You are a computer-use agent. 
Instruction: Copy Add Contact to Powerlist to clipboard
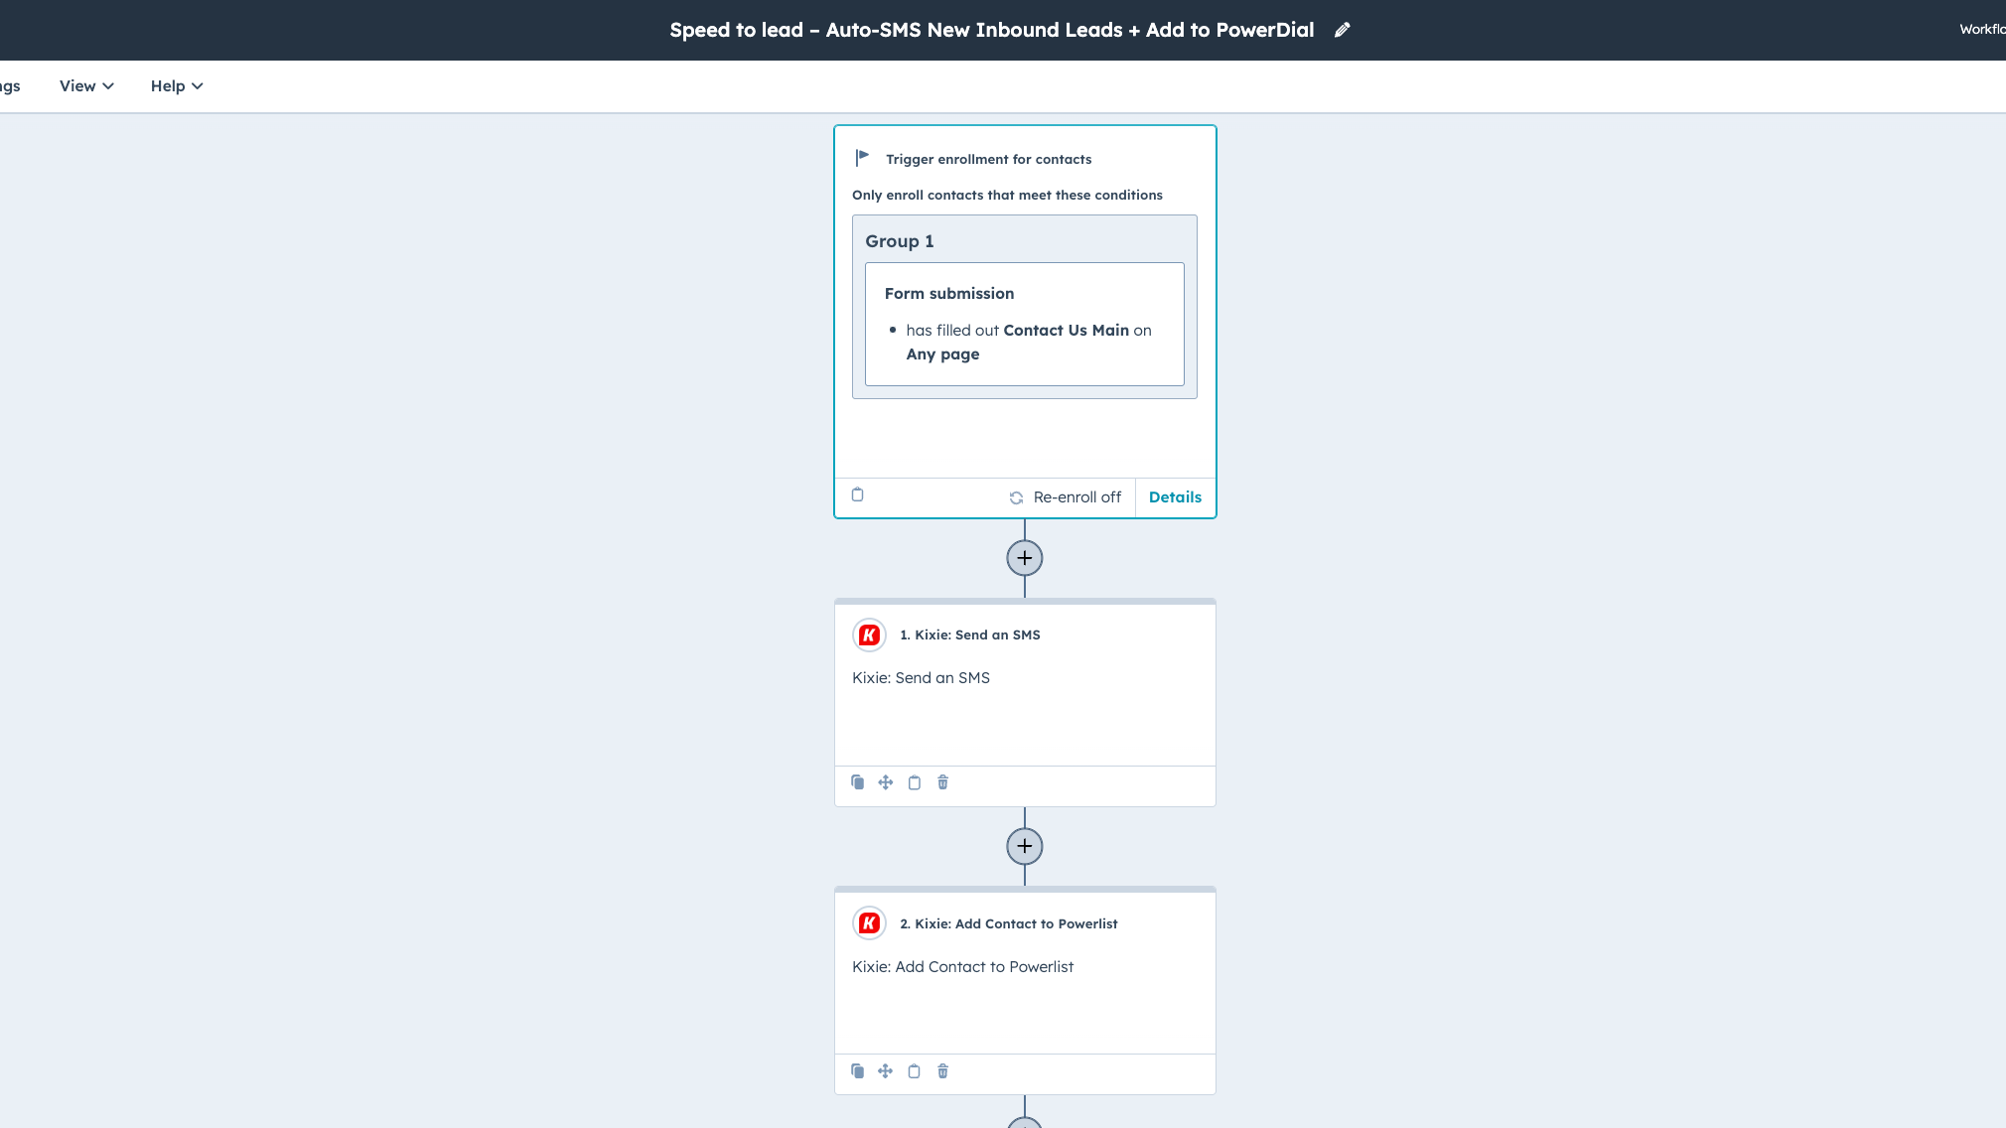click(x=915, y=1071)
